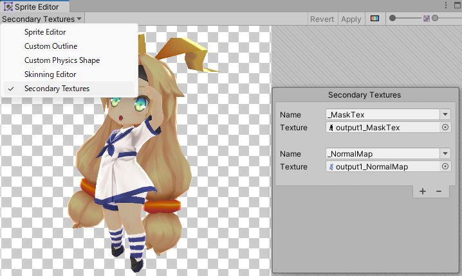
Task: Click the Secondary Textures panel title
Action: pos(364,95)
